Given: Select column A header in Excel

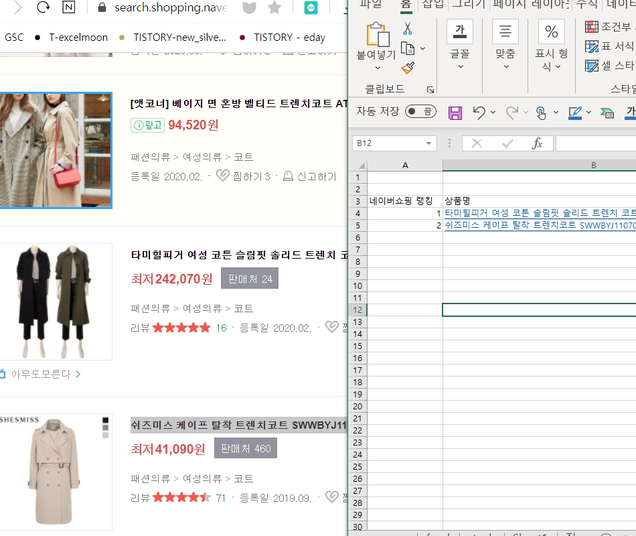Looking at the screenshot, I should pos(405,165).
